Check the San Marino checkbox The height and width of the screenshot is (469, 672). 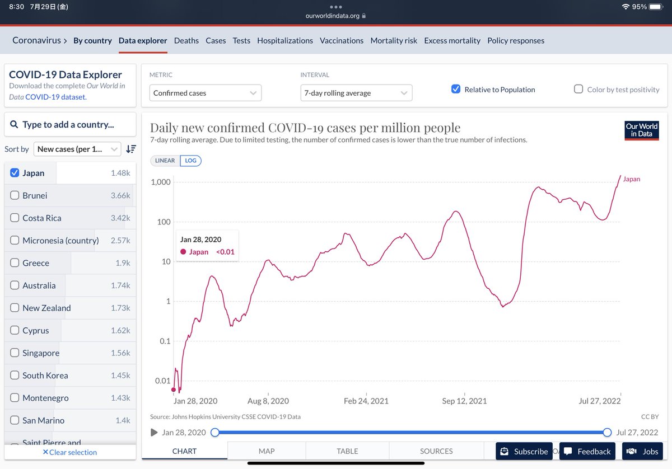point(15,420)
